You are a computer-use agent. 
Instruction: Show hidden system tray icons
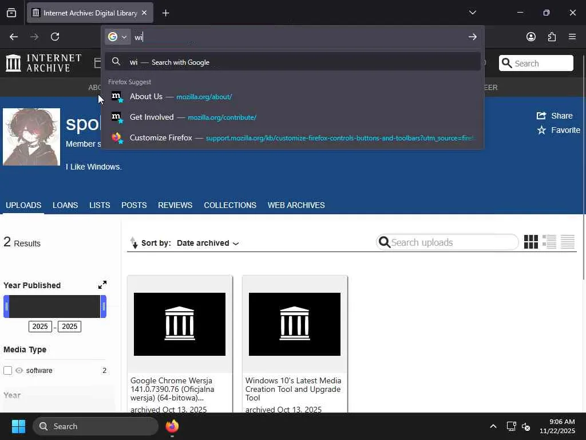493,426
